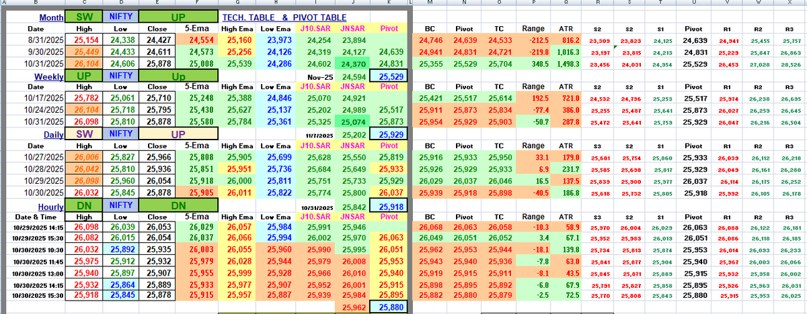The image size is (807, 314).
Task: Click the ATR value 1,016.3
Action: [x=568, y=52]
